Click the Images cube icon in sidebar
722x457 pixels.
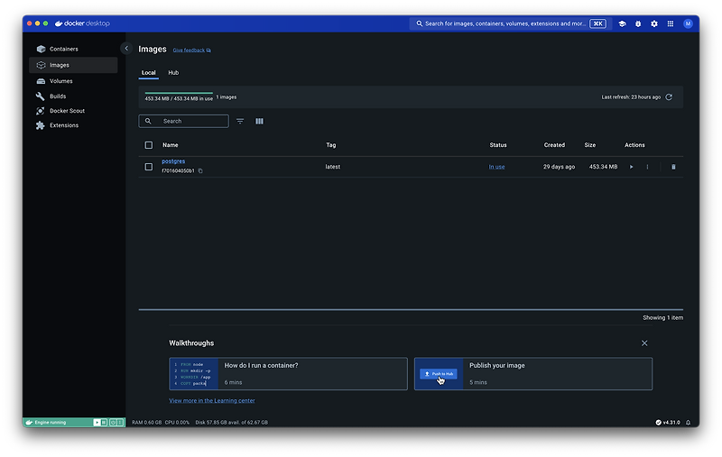point(41,65)
